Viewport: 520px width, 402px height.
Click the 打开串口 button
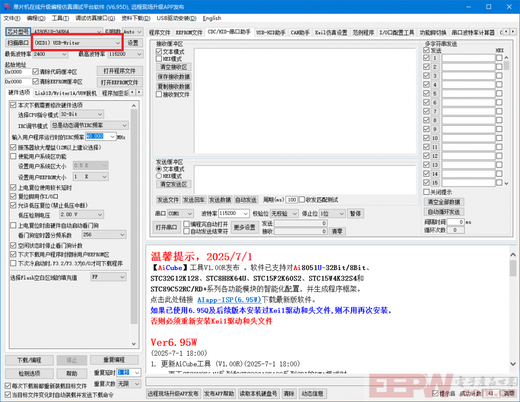coord(166,227)
